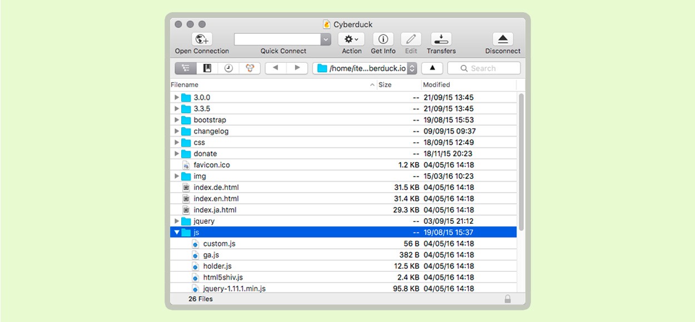Click the Disconnect eject icon

point(503,39)
